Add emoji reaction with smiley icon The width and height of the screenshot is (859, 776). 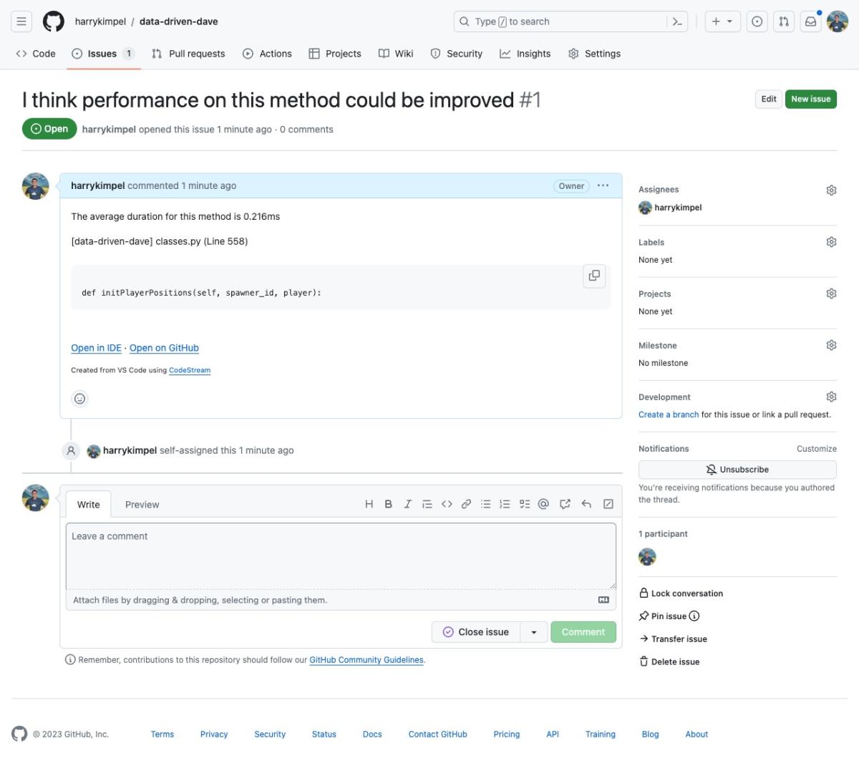click(80, 399)
